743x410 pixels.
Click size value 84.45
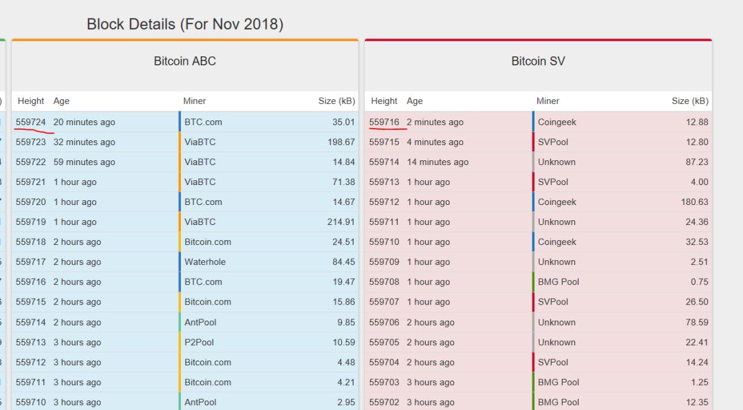[343, 261]
